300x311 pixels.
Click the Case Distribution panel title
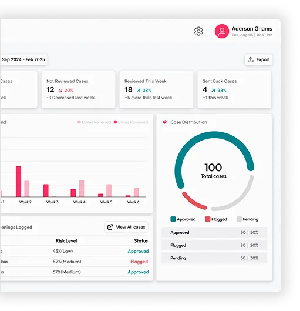click(188, 122)
